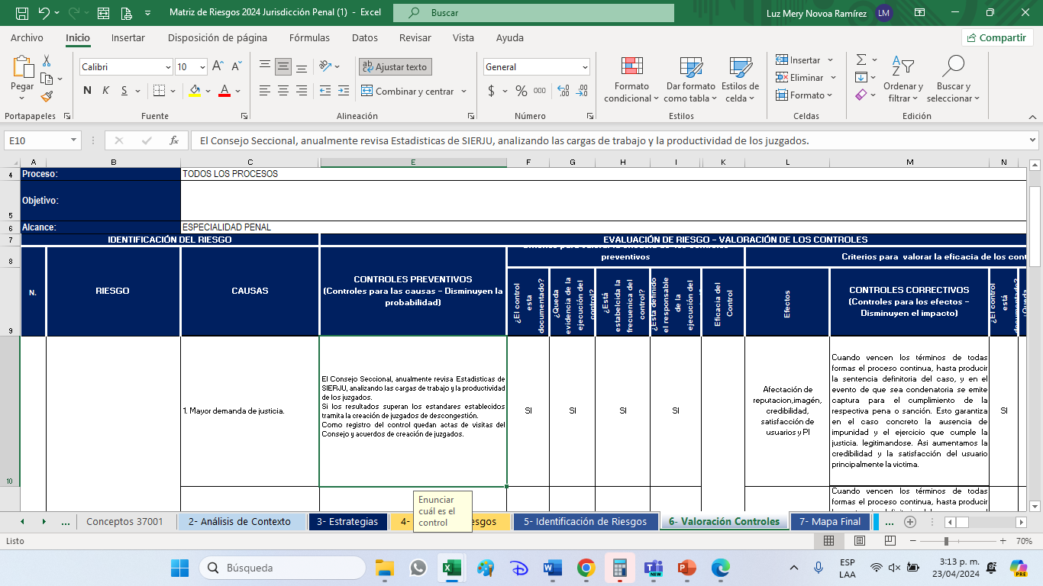
Task: Click the Save icon in title bar
Action: pos(22,13)
